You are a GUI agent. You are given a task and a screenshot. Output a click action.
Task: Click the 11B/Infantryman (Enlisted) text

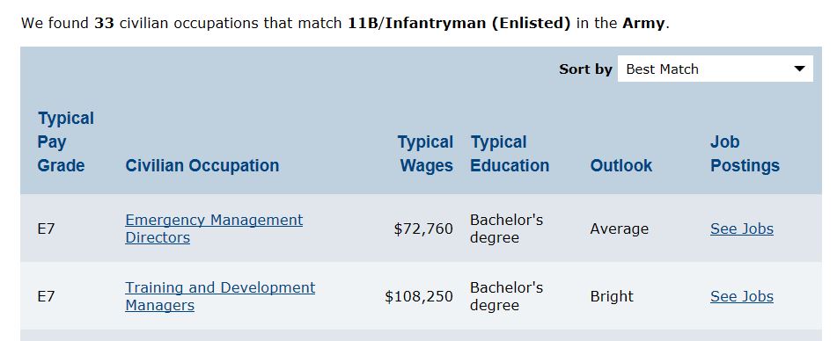point(459,24)
